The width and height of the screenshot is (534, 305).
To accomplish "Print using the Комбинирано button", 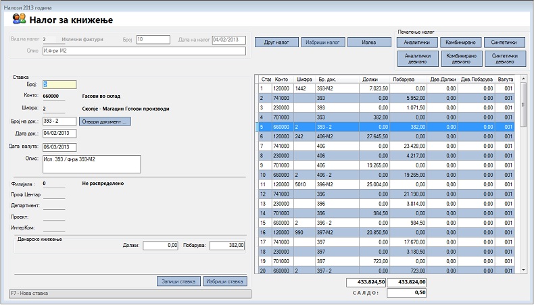I will pyautogui.click(x=460, y=42).
